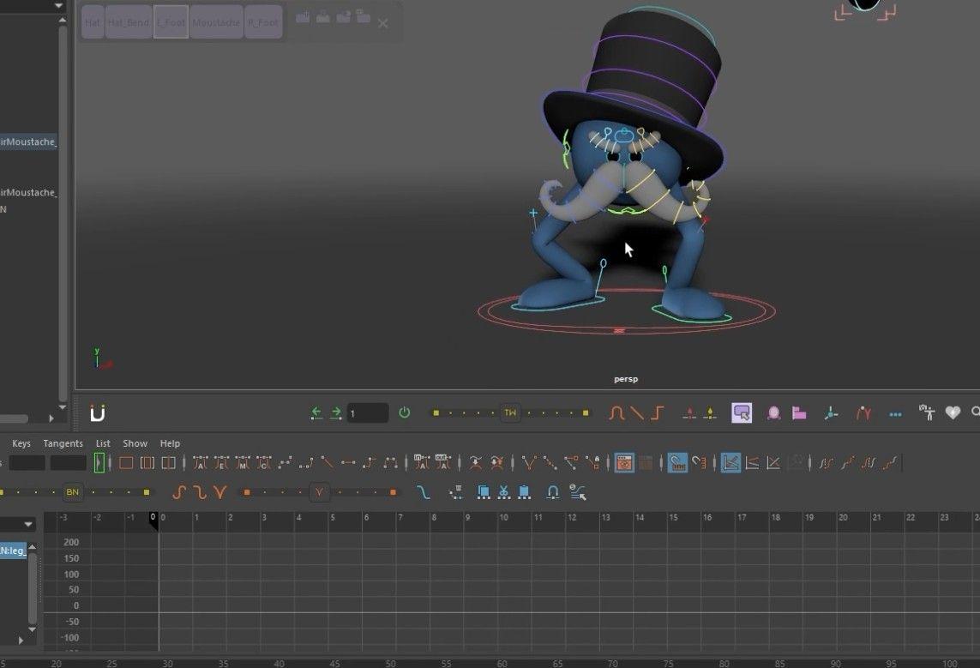980x668 pixels.
Task: Click the first stats input field in Graph Editor
Action: [27, 463]
